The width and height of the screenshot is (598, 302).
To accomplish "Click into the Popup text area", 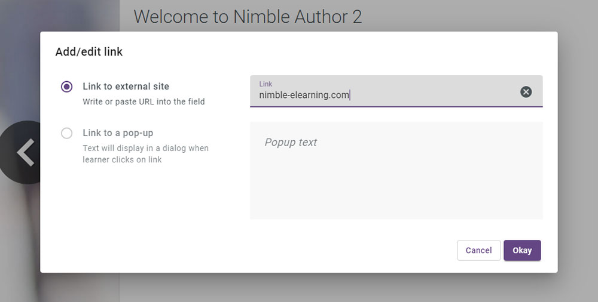I will 396,170.
